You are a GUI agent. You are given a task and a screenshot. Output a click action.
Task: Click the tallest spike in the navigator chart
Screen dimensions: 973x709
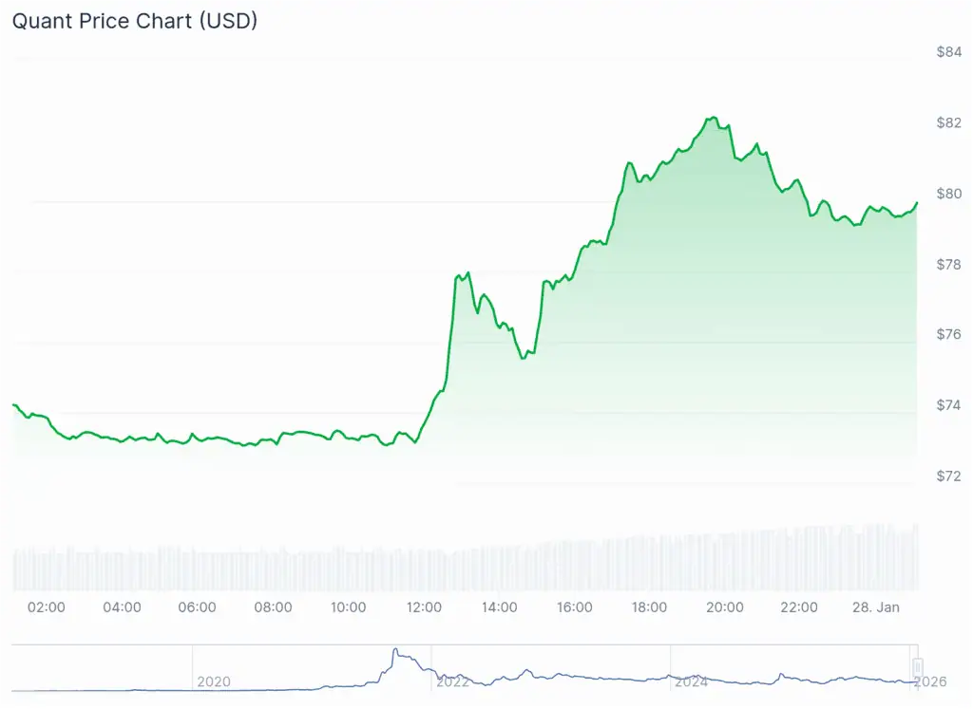coord(395,651)
